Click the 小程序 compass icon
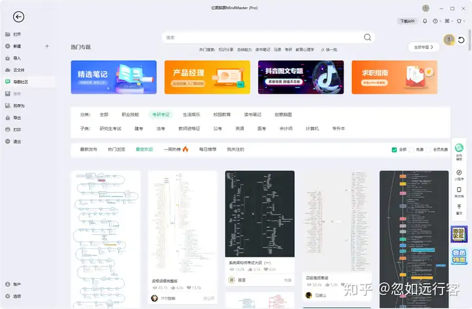The width and height of the screenshot is (472, 309). tap(459, 173)
